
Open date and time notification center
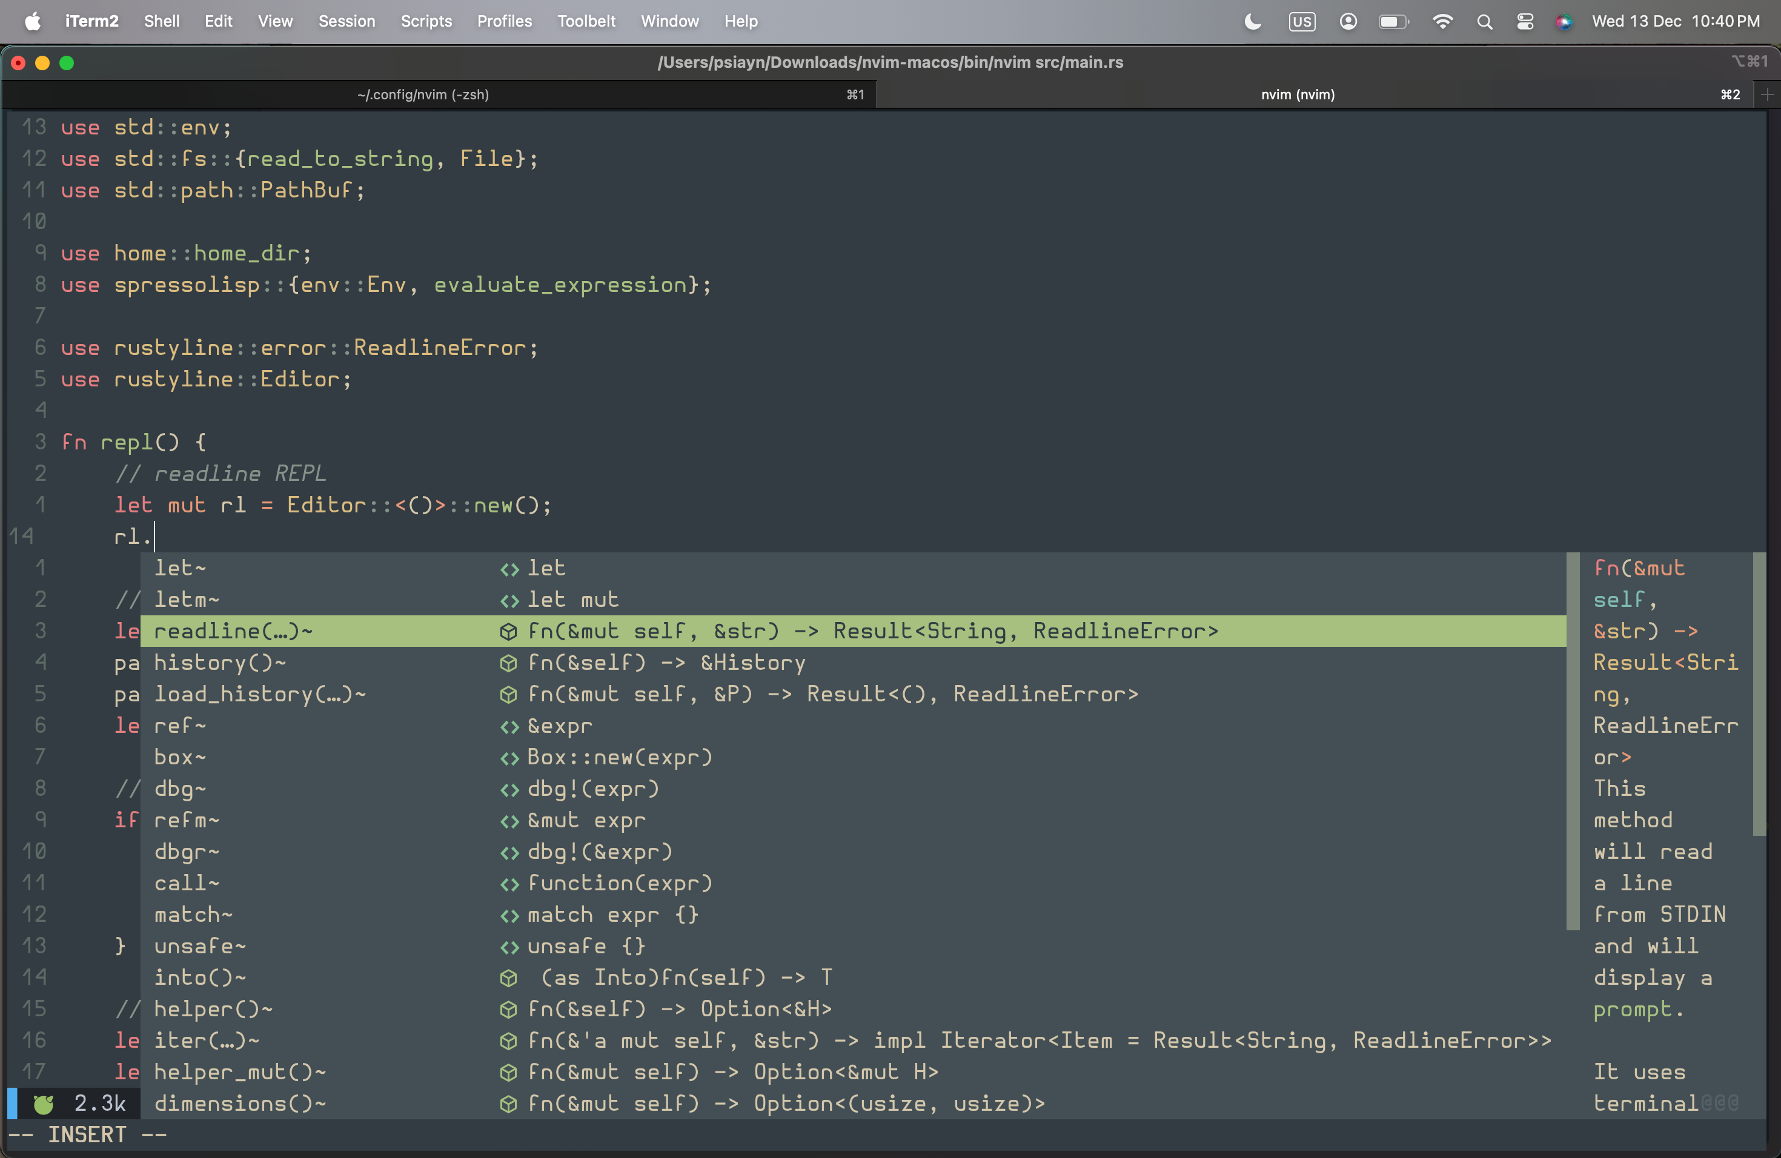point(1676,21)
